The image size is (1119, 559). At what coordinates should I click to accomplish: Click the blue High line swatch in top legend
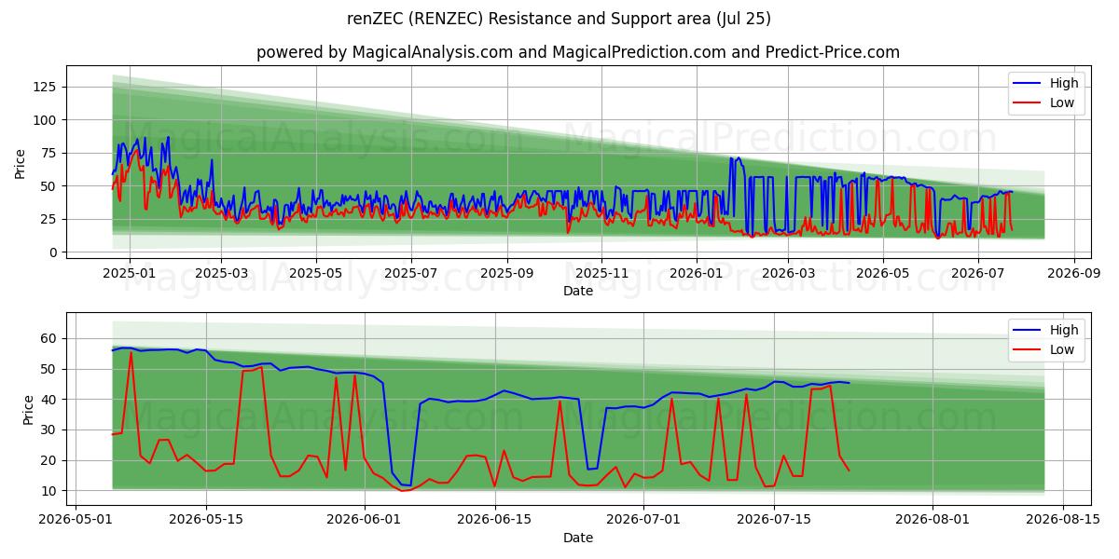(1027, 84)
